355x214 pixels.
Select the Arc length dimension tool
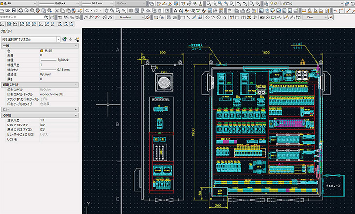[194, 17]
